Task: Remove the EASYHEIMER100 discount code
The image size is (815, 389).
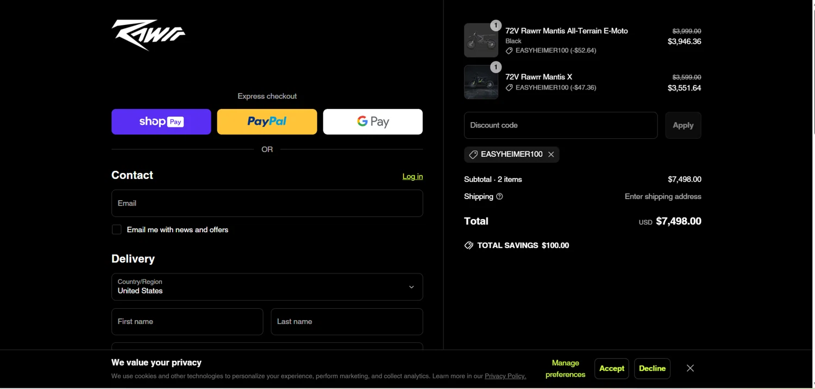Action: 551,155
